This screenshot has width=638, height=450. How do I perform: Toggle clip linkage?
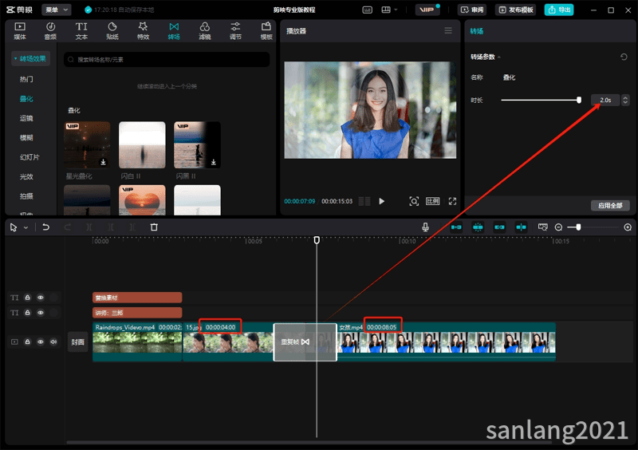tap(500, 227)
